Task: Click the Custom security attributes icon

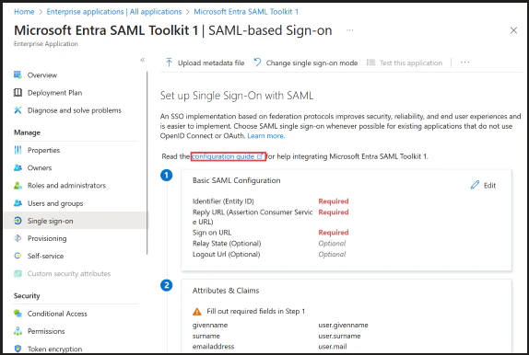Action: coord(18,273)
